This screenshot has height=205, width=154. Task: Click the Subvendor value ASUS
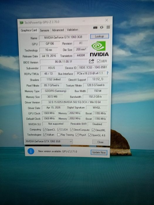coord(52,68)
